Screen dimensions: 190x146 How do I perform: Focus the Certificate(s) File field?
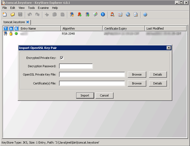92,83
